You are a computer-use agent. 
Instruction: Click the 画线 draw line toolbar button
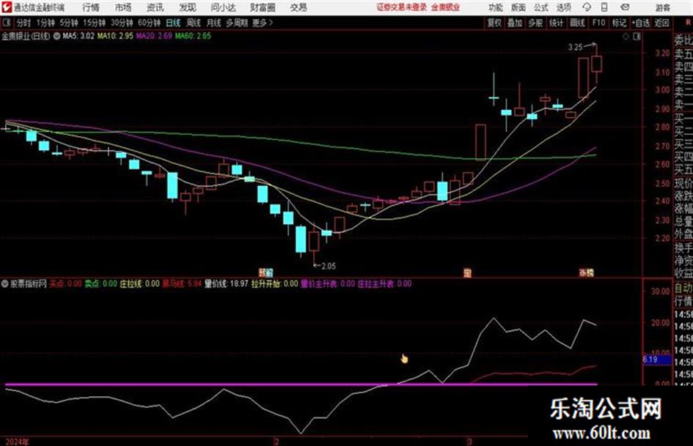point(577,23)
